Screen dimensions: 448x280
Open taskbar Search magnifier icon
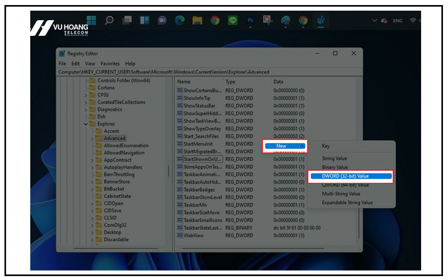(x=109, y=20)
